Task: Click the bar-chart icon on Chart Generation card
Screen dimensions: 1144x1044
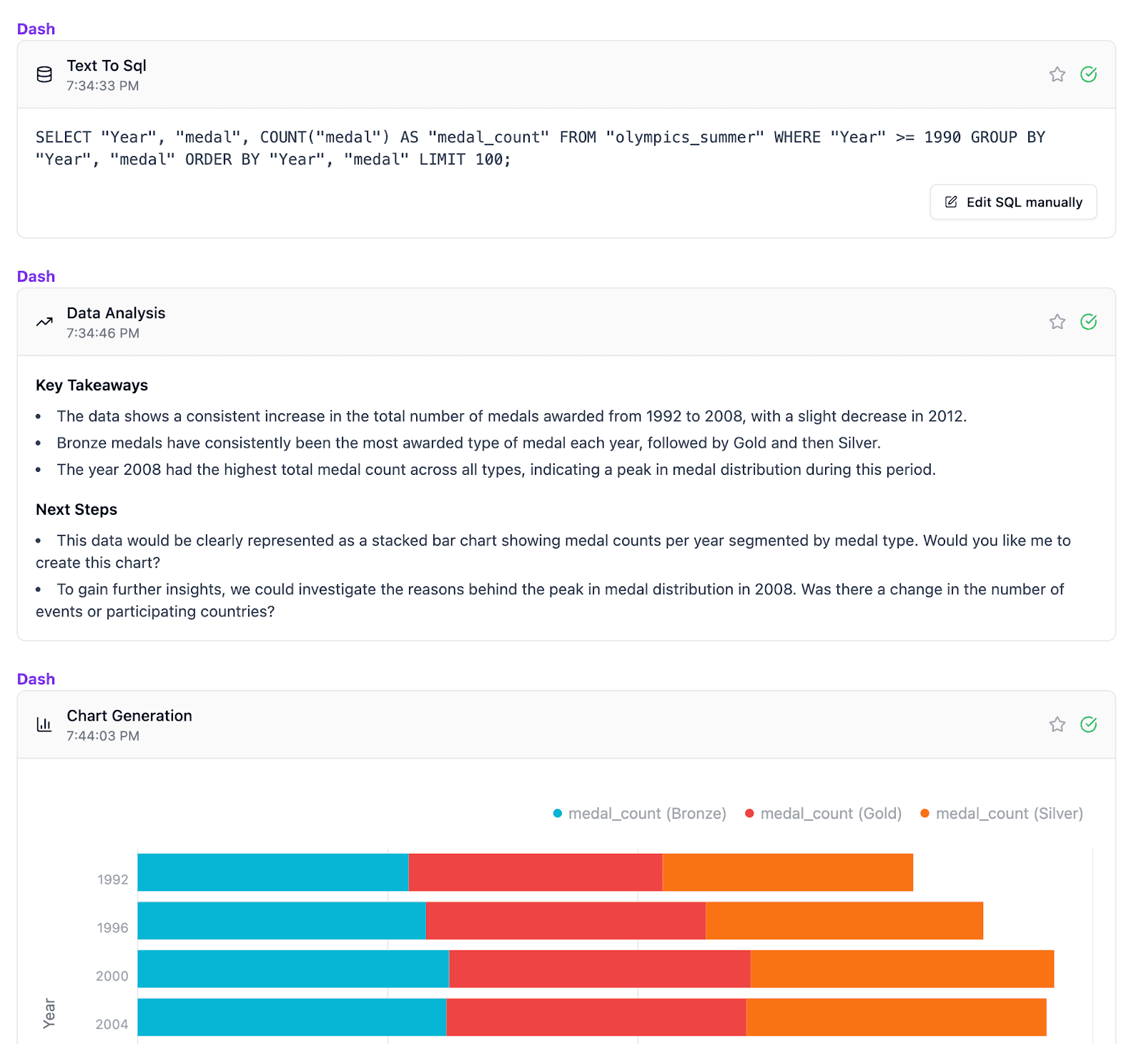Action: pos(44,724)
